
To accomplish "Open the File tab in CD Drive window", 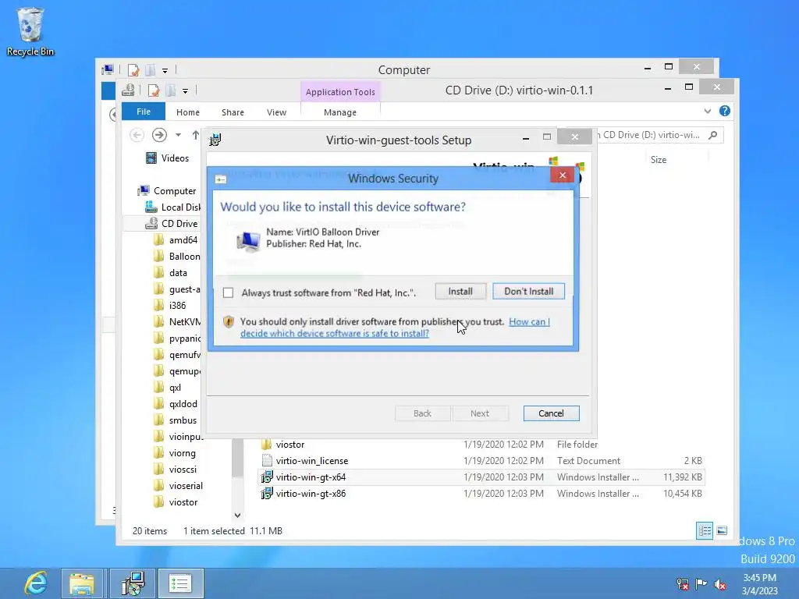I will (x=144, y=112).
